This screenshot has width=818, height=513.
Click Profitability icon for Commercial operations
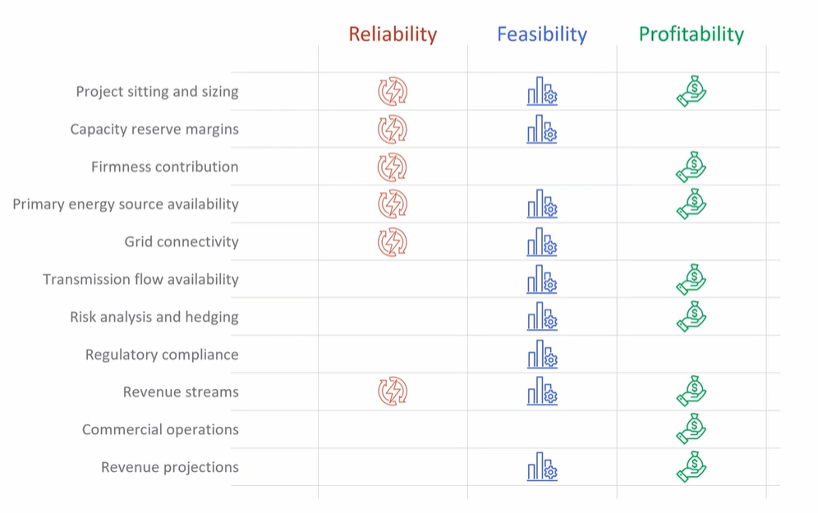[692, 429]
